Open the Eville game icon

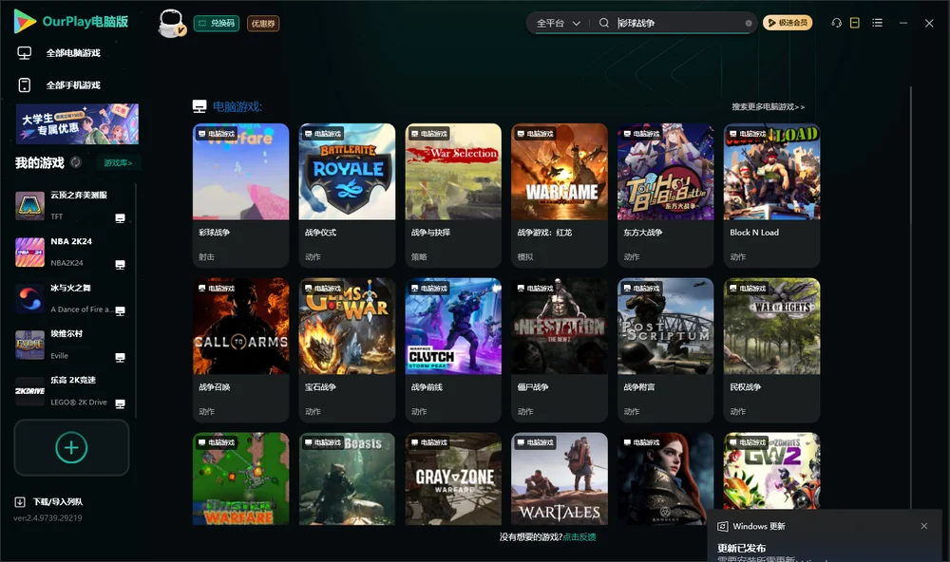pyautogui.click(x=29, y=346)
